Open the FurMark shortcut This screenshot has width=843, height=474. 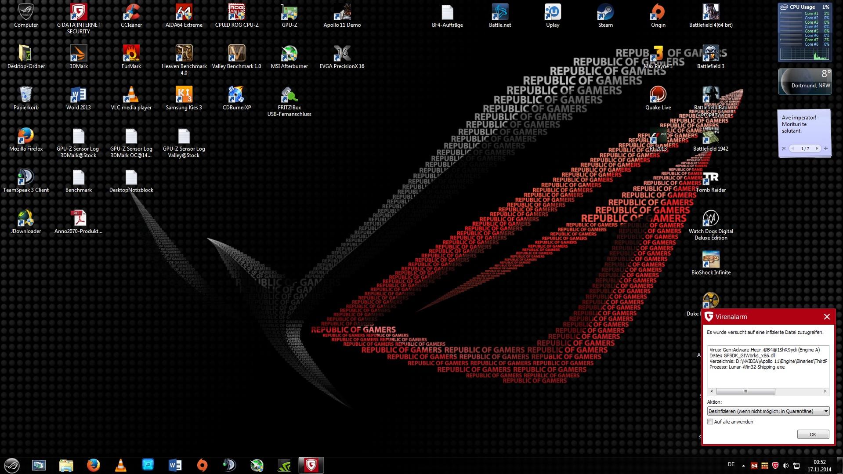pos(131,57)
